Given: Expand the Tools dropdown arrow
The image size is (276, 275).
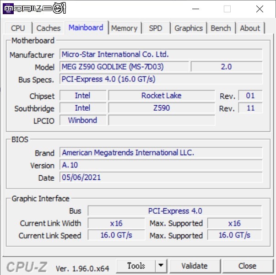Looking at the screenshot, I should [x=161, y=266].
